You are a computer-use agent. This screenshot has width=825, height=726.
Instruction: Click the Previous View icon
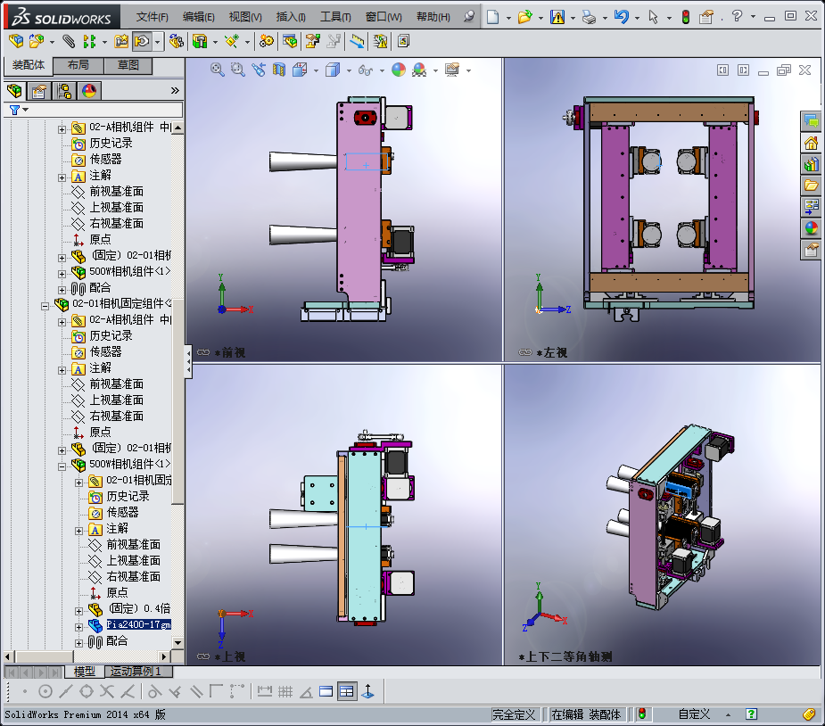pyautogui.click(x=259, y=70)
